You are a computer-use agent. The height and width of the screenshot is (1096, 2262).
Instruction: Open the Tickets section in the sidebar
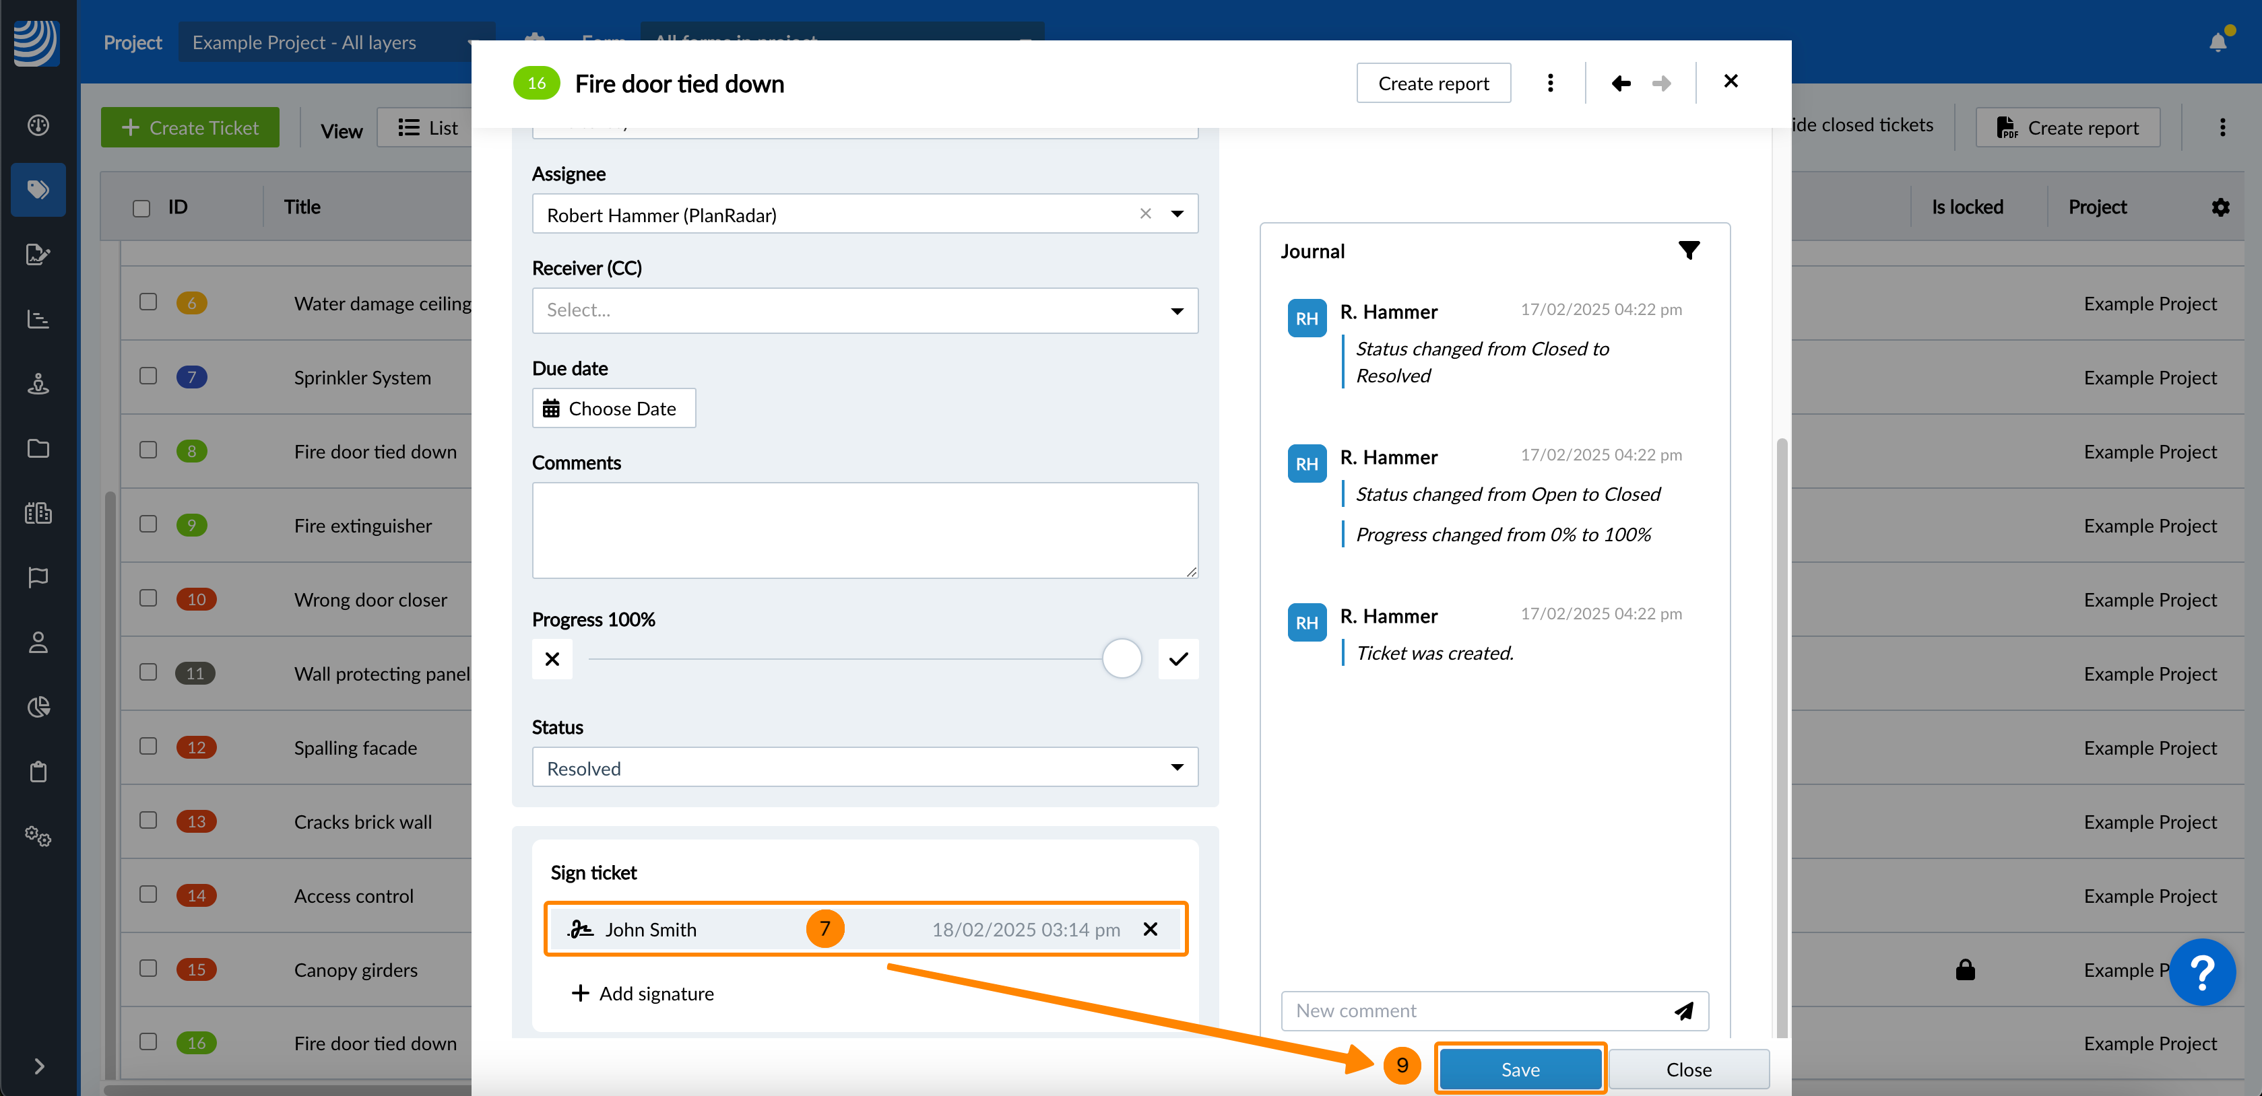[x=38, y=190]
